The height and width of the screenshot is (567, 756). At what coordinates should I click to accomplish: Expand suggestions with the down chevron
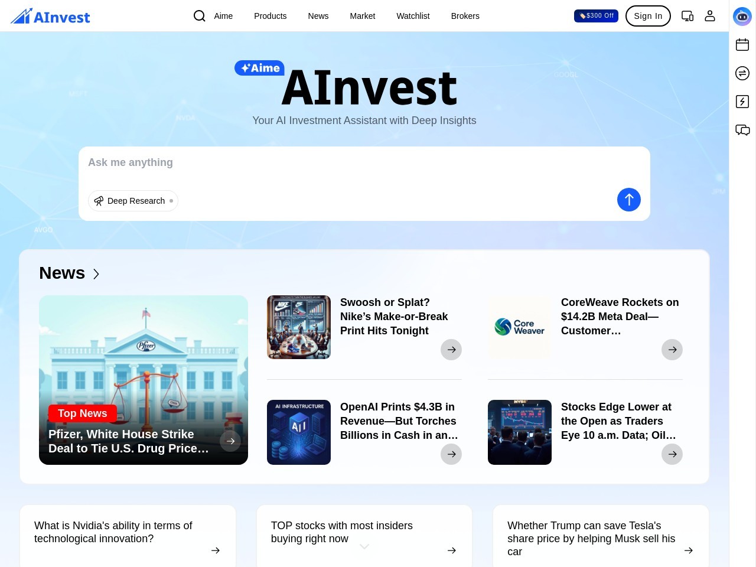[x=364, y=547]
